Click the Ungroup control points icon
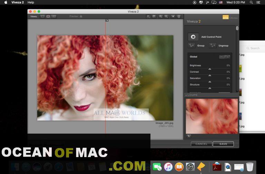The image size is (265, 174). click(213, 46)
